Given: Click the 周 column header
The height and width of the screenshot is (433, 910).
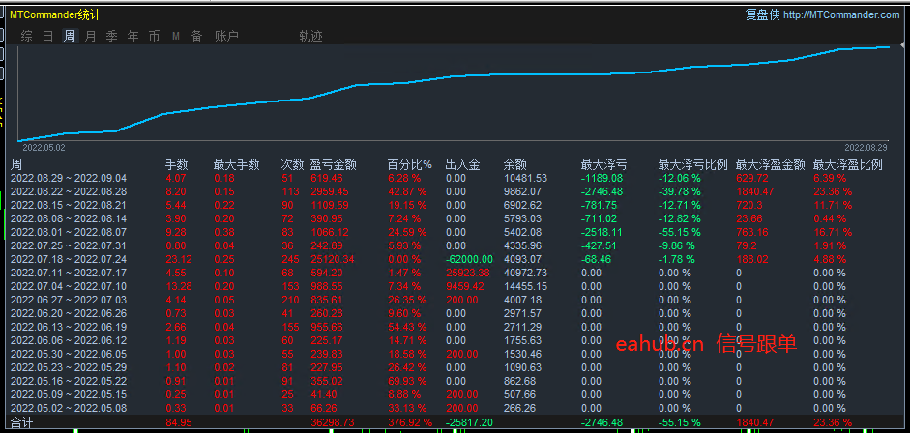Looking at the screenshot, I should click(x=16, y=164).
